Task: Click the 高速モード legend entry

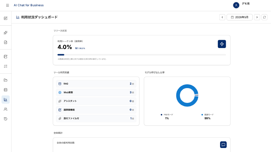Action: pyautogui.click(x=207, y=115)
